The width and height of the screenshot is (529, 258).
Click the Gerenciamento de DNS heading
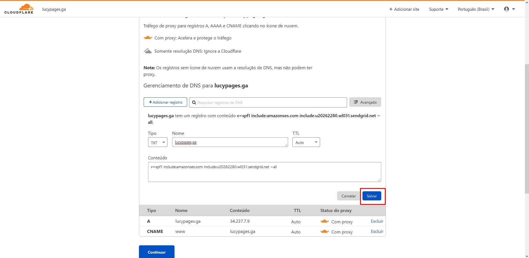[x=196, y=85]
